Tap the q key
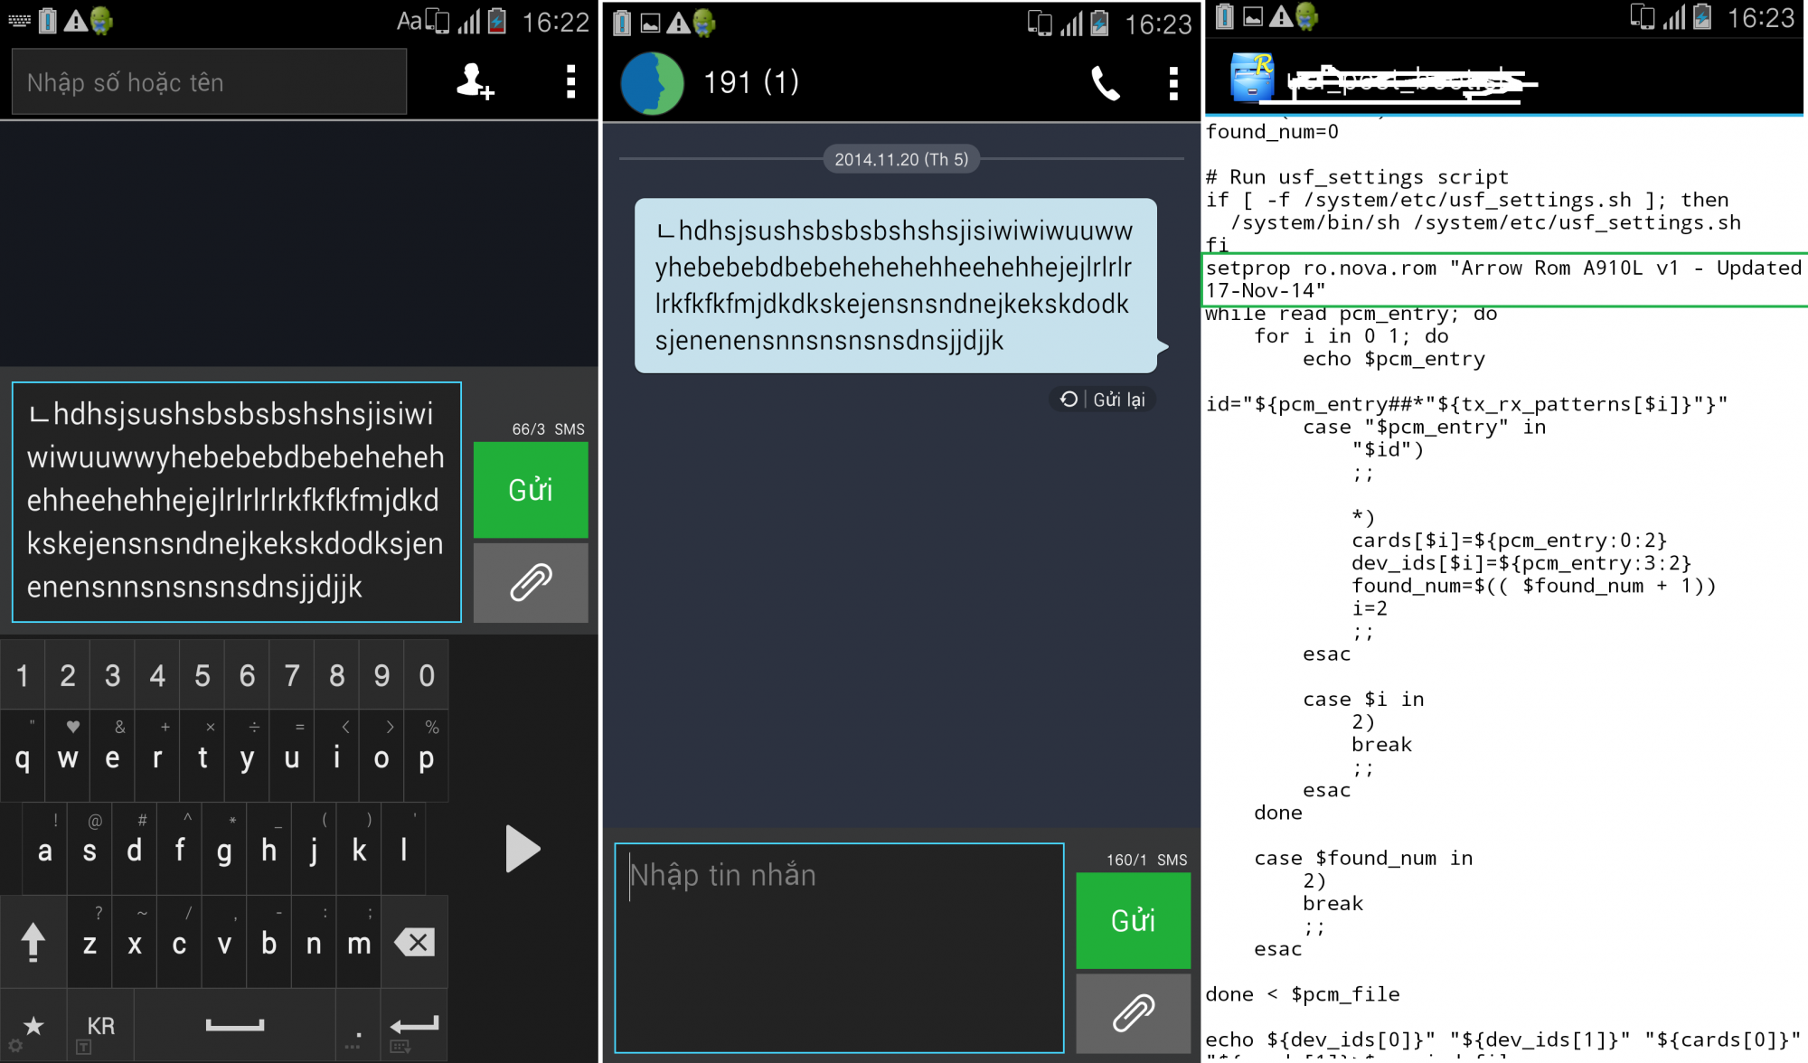 [x=23, y=757]
